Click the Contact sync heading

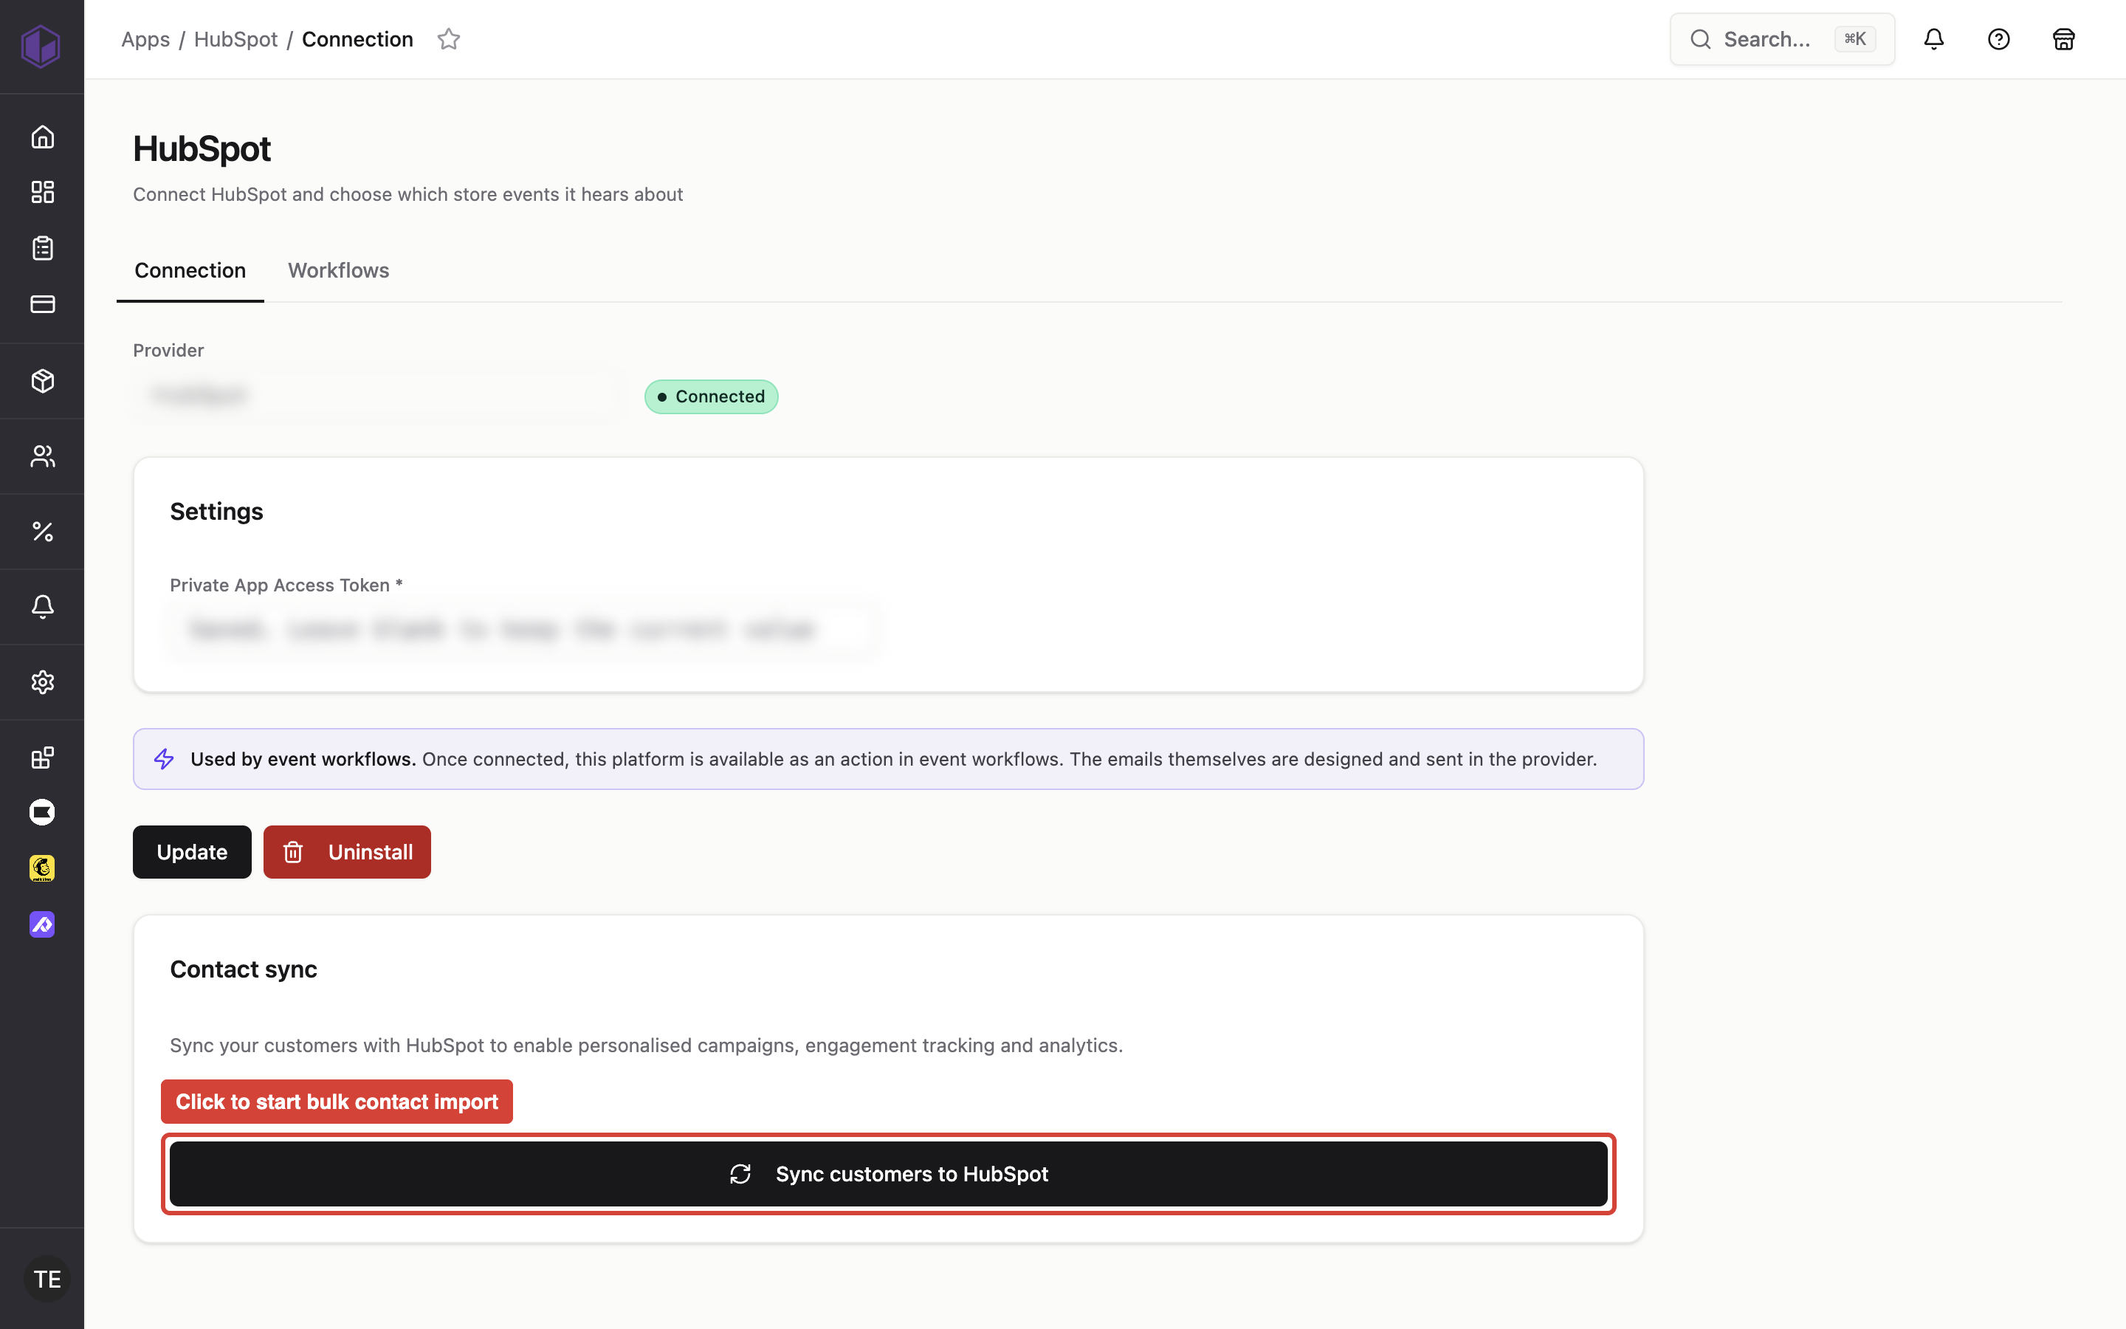tap(244, 969)
